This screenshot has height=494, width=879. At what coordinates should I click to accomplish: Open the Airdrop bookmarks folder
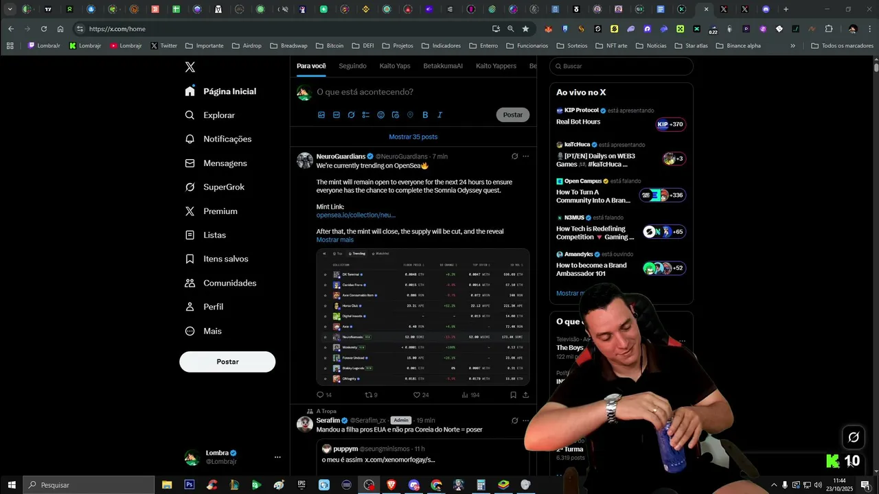[247, 46]
